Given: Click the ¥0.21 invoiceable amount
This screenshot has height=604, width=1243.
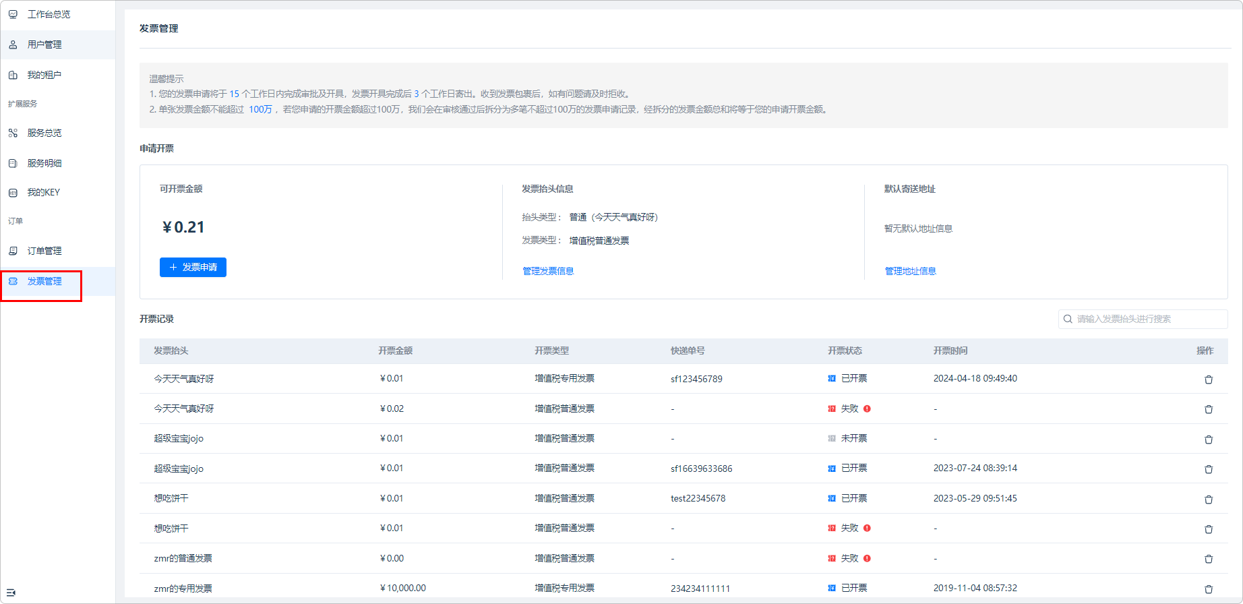Looking at the screenshot, I should click(x=183, y=227).
